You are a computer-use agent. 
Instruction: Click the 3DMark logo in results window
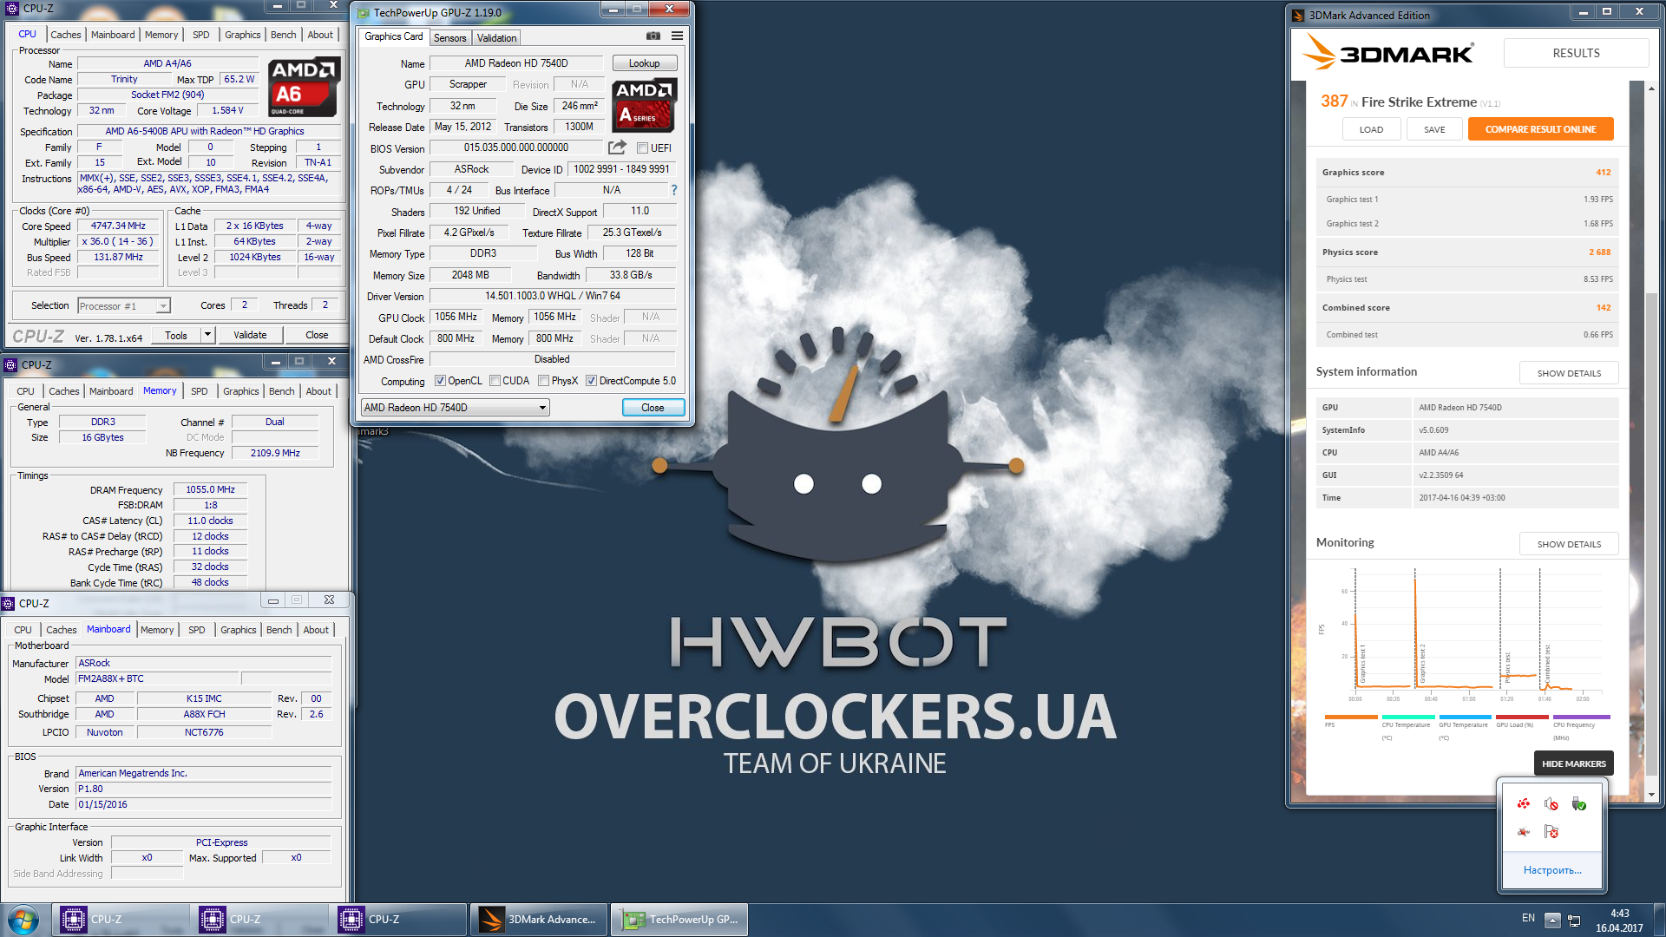pos(1388,53)
